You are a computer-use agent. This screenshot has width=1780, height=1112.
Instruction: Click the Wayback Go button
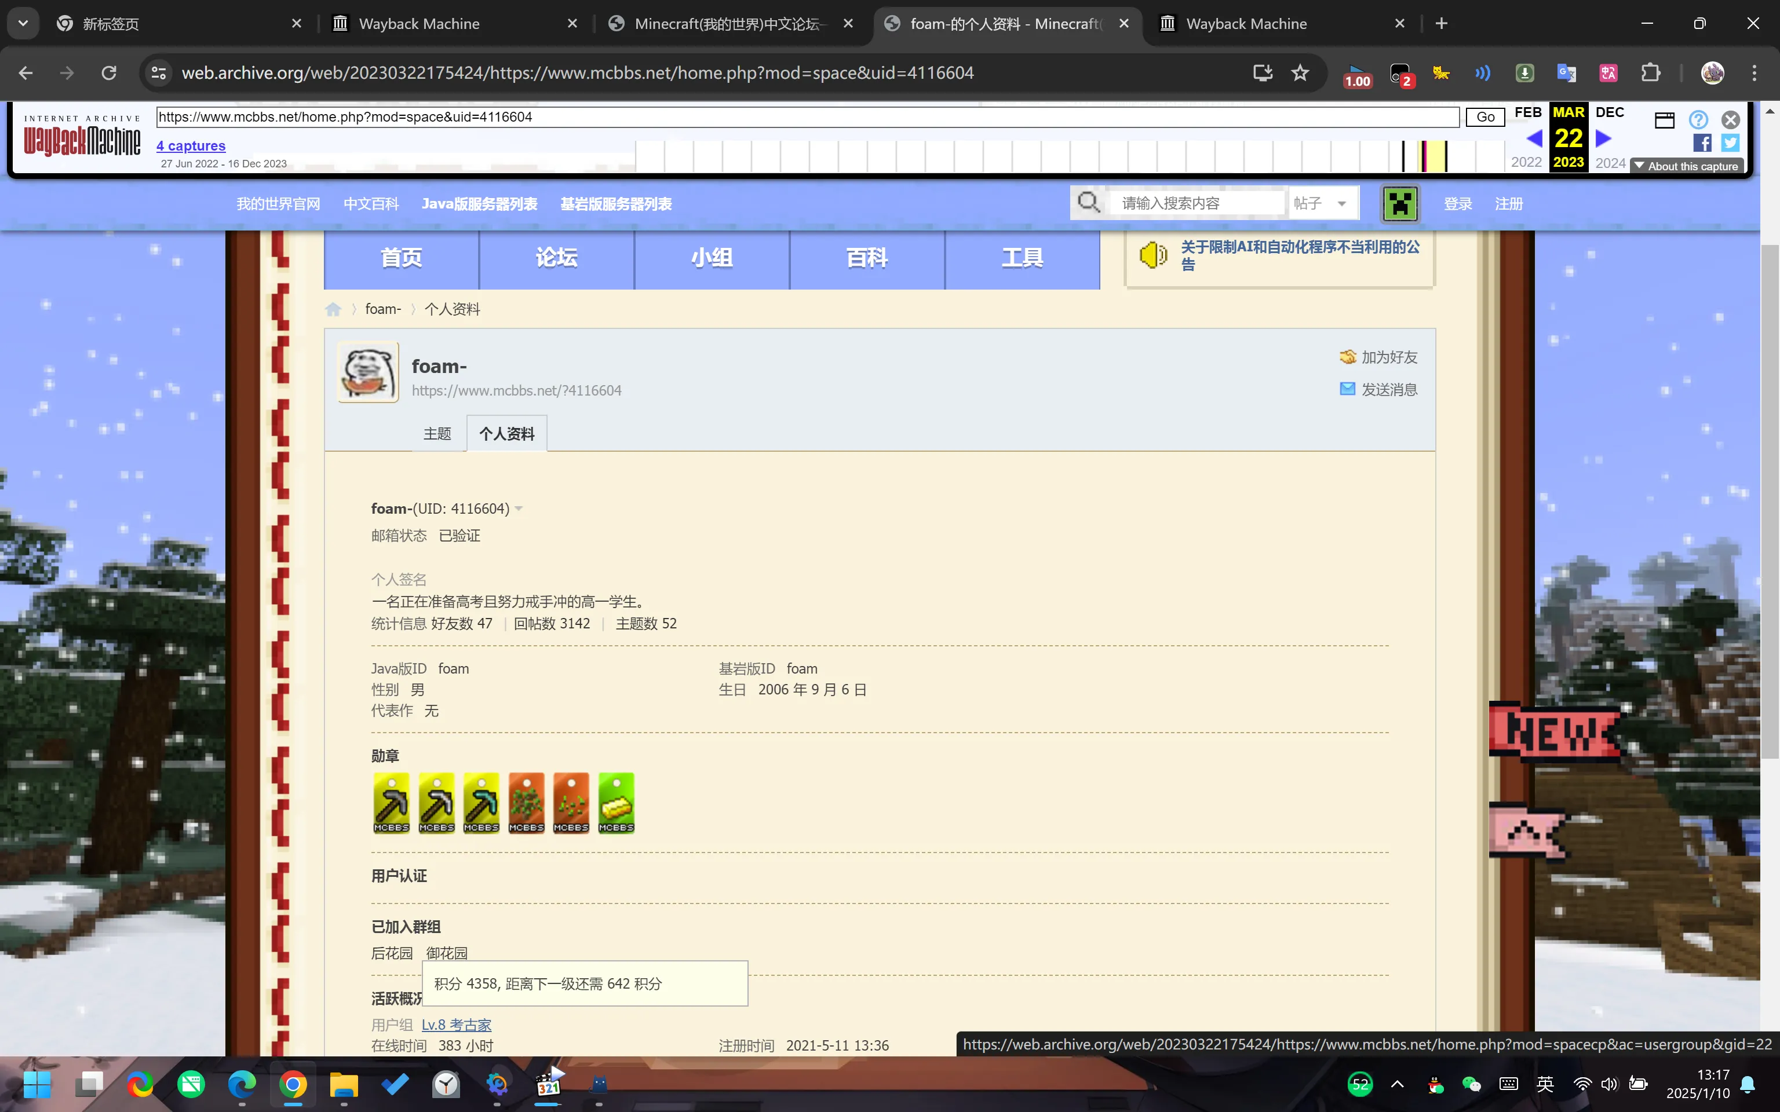point(1485,117)
